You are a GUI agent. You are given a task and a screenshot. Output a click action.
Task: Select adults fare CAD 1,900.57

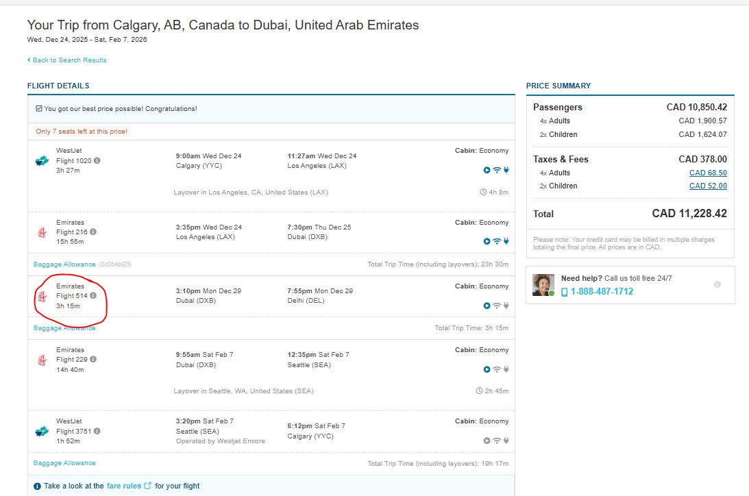tap(702, 121)
